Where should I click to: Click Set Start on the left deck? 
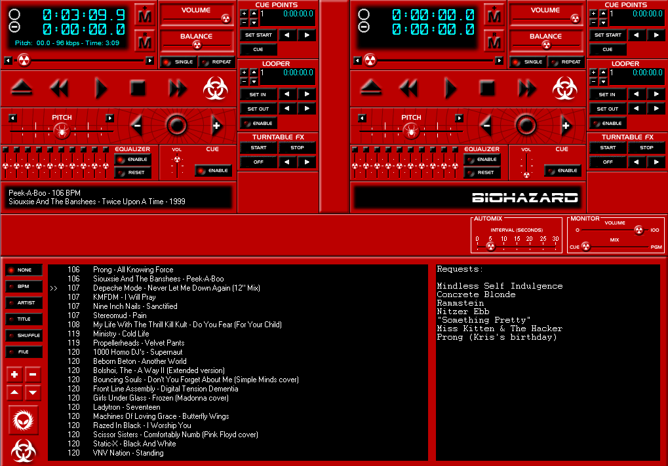tap(258, 35)
